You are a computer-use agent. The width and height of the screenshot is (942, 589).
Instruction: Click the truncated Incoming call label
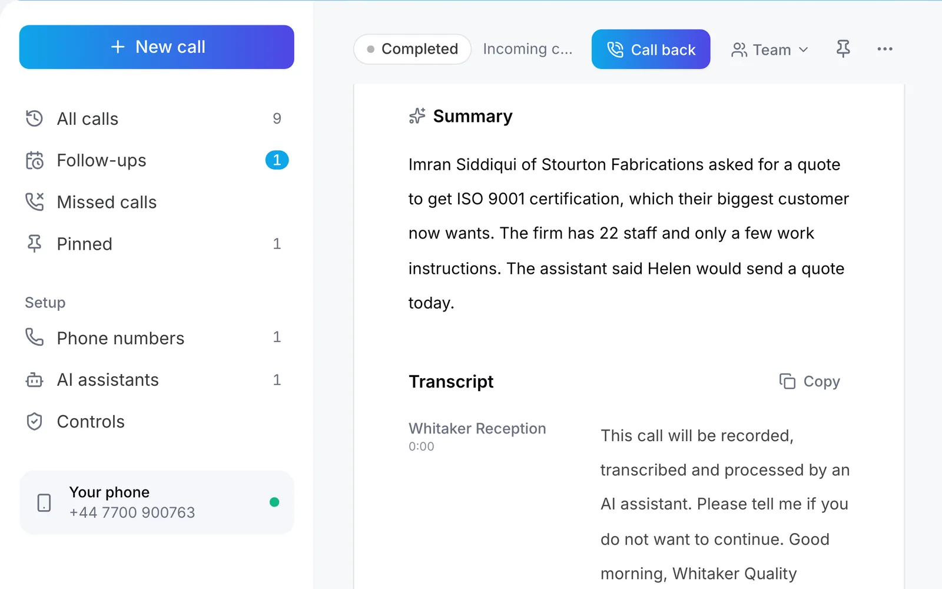[x=528, y=49]
